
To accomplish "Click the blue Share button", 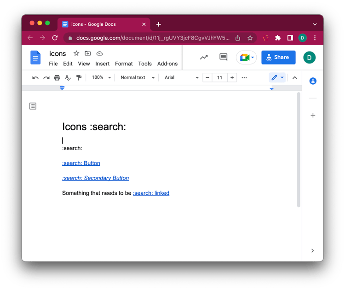I will (x=278, y=57).
